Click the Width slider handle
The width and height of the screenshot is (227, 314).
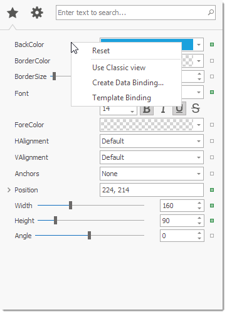[x=71, y=206]
